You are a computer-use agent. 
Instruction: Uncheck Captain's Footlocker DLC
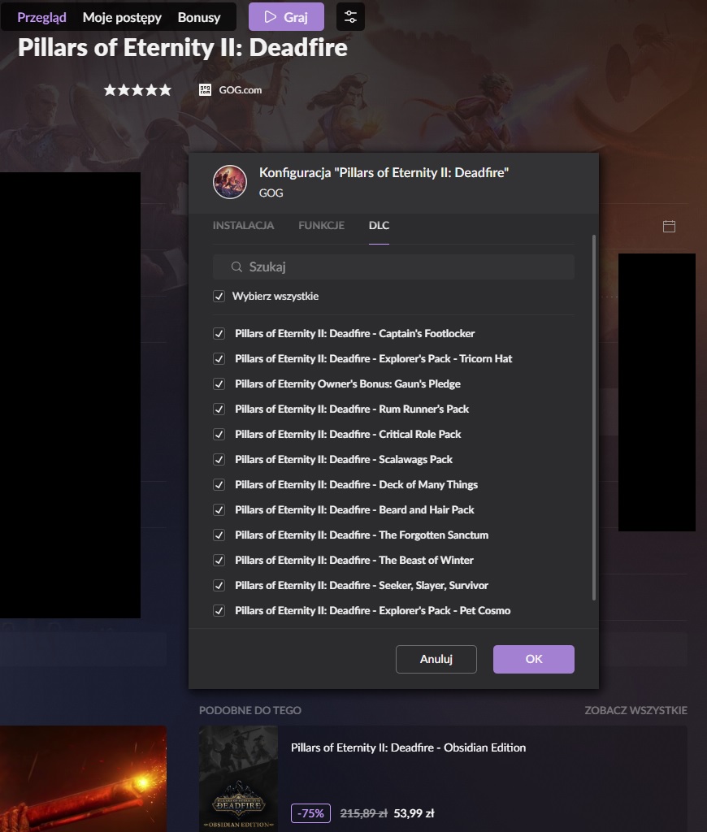(219, 334)
